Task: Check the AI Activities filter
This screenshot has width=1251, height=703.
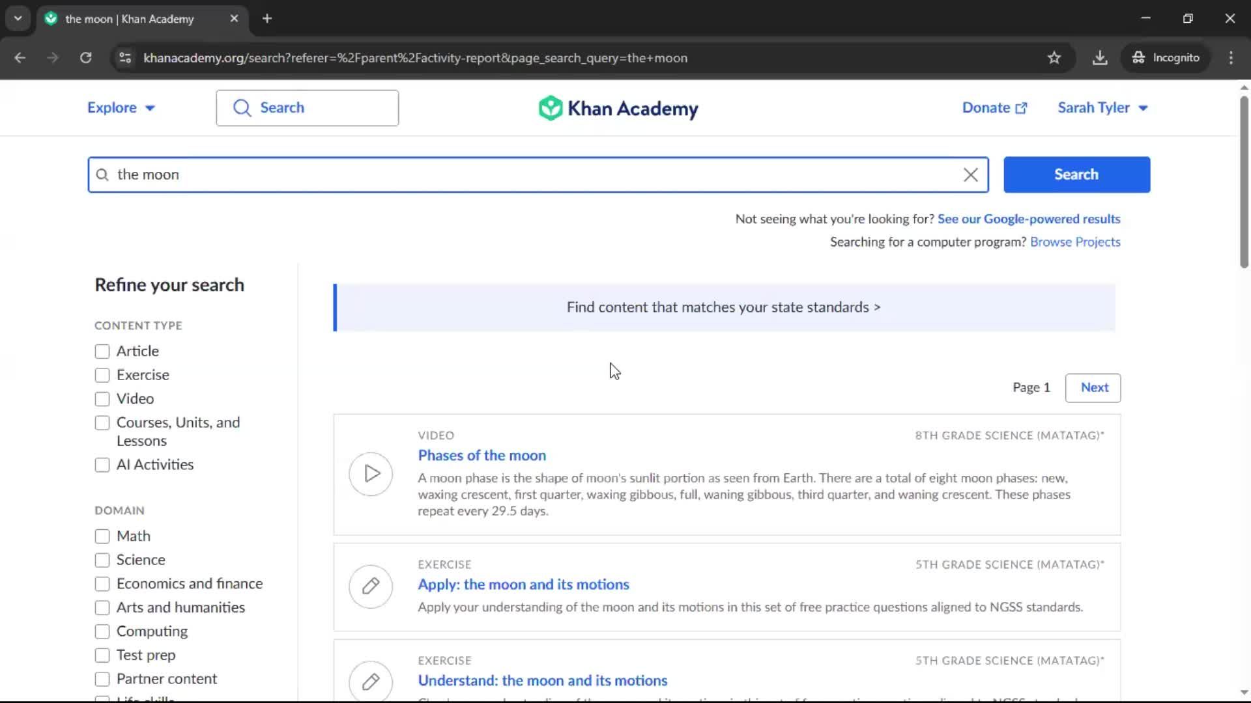Action: 102,465
